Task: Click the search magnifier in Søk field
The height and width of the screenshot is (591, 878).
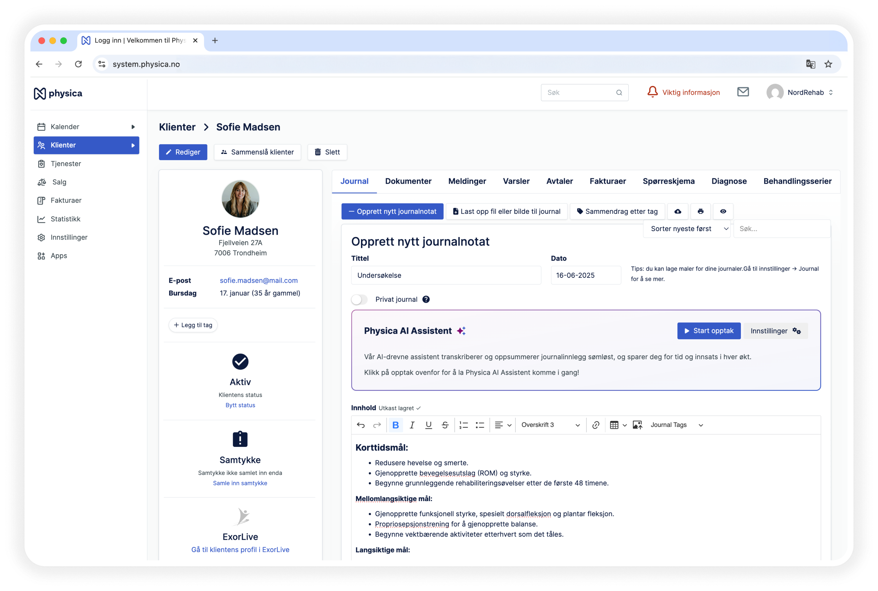Action: (619, 93)
